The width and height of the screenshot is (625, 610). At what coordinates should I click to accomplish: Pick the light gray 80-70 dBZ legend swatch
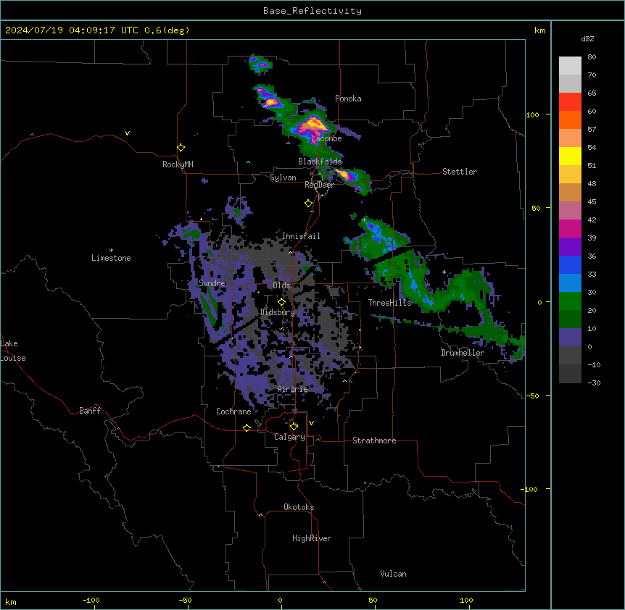[x=570, y=66]
